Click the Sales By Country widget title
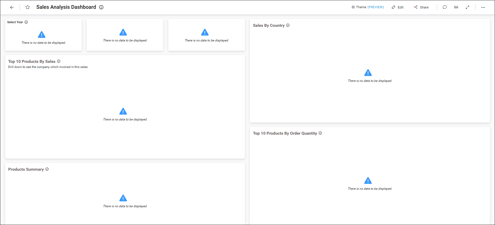This screenshot has width=495, height=225. (x=269, y=25)
